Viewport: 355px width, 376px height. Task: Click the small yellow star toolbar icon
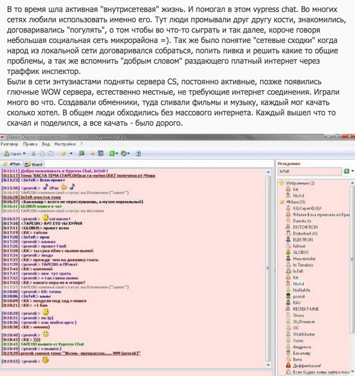coord(92,154)
